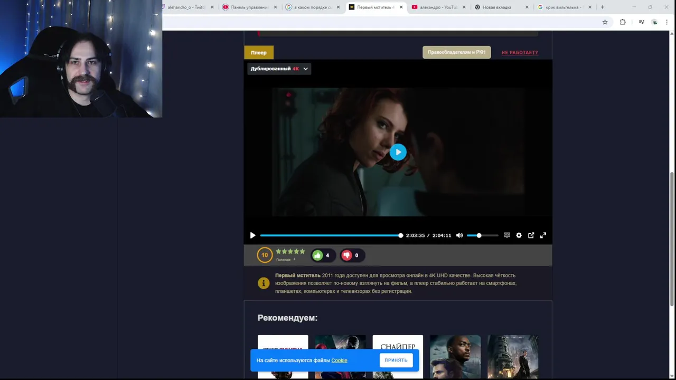The height and width of the screenshot is (380, 676).
Task: Click the video progress bar
Action: (331, 235)
